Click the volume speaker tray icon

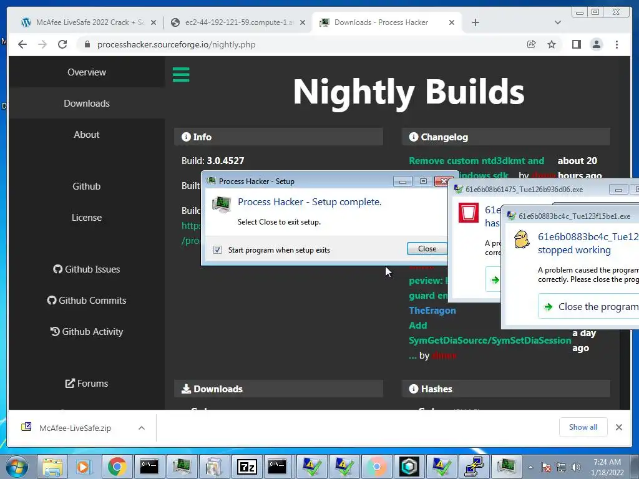click(x=576, y=467)
